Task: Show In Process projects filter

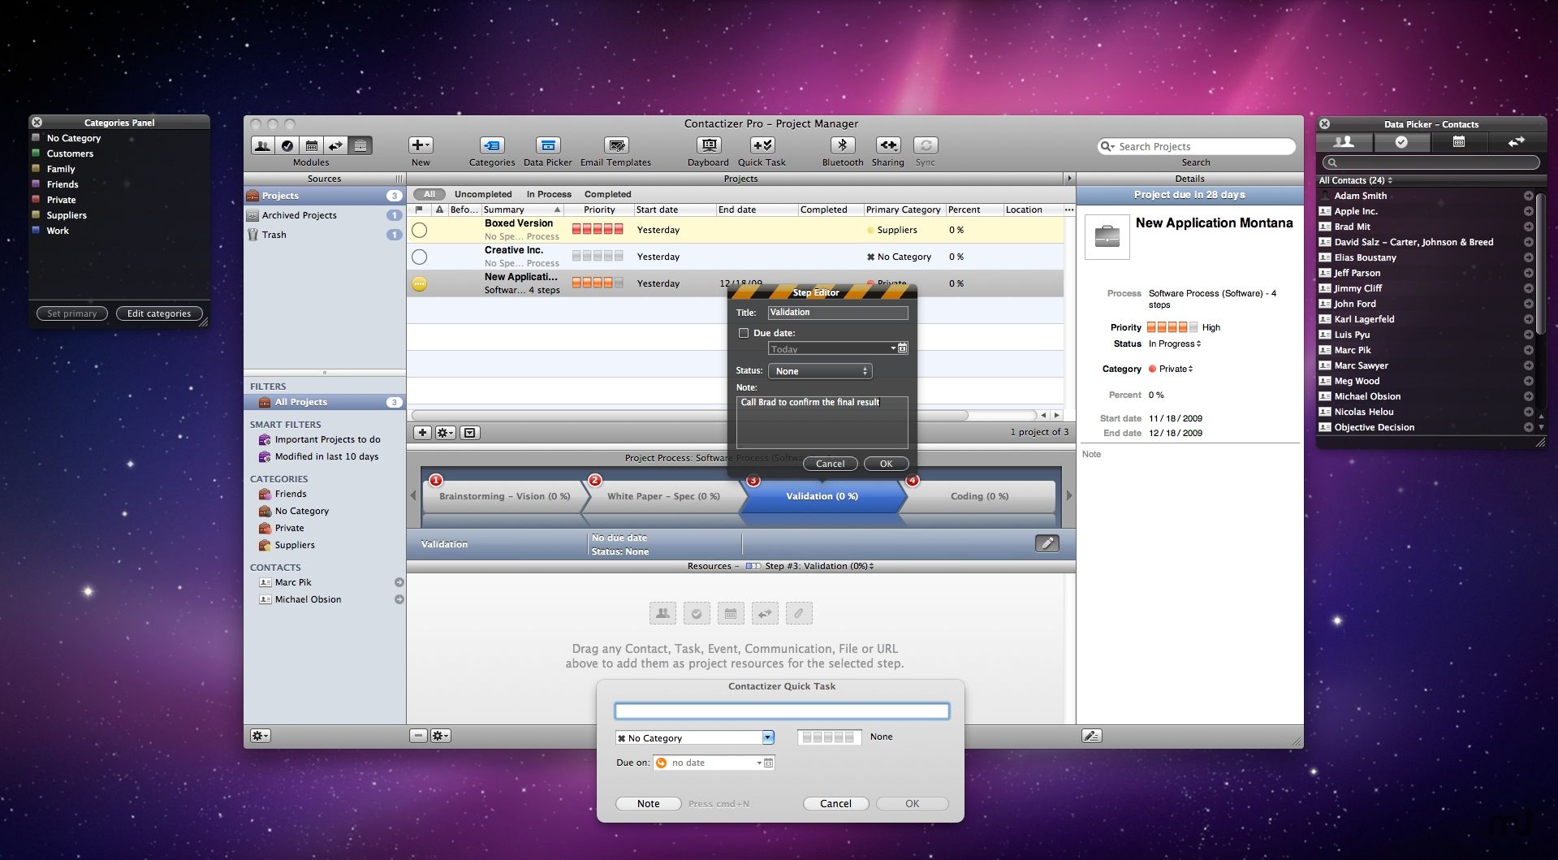Action: [549, 194]
